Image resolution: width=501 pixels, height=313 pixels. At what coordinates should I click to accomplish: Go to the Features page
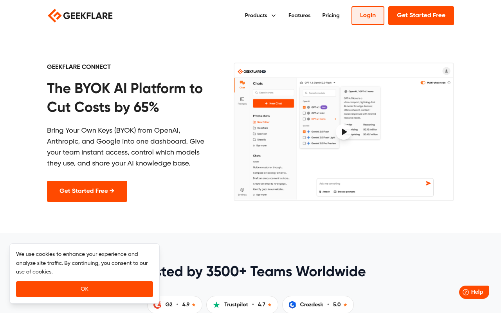[x=299, y=16]
